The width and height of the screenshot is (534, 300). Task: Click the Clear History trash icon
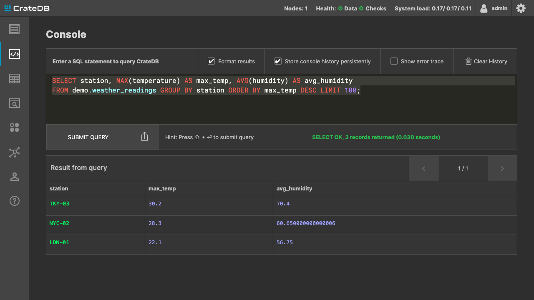pos(469,61)
